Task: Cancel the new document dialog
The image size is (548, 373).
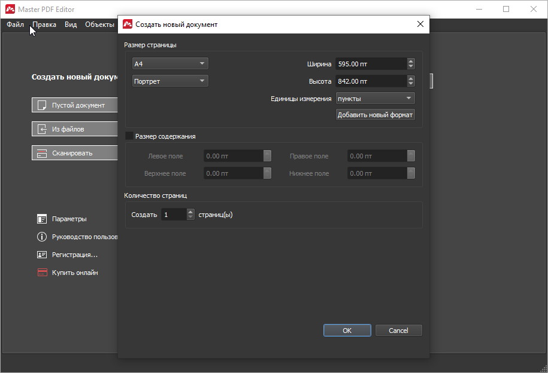Action: point(398,331)
